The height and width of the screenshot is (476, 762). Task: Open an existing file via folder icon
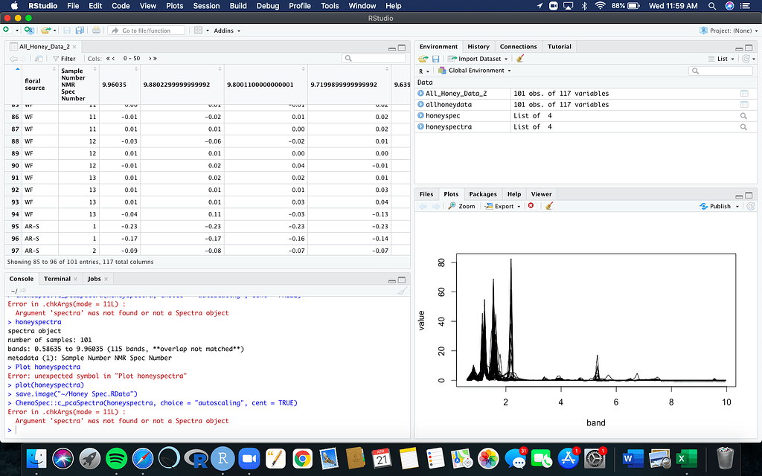point(45,30)
